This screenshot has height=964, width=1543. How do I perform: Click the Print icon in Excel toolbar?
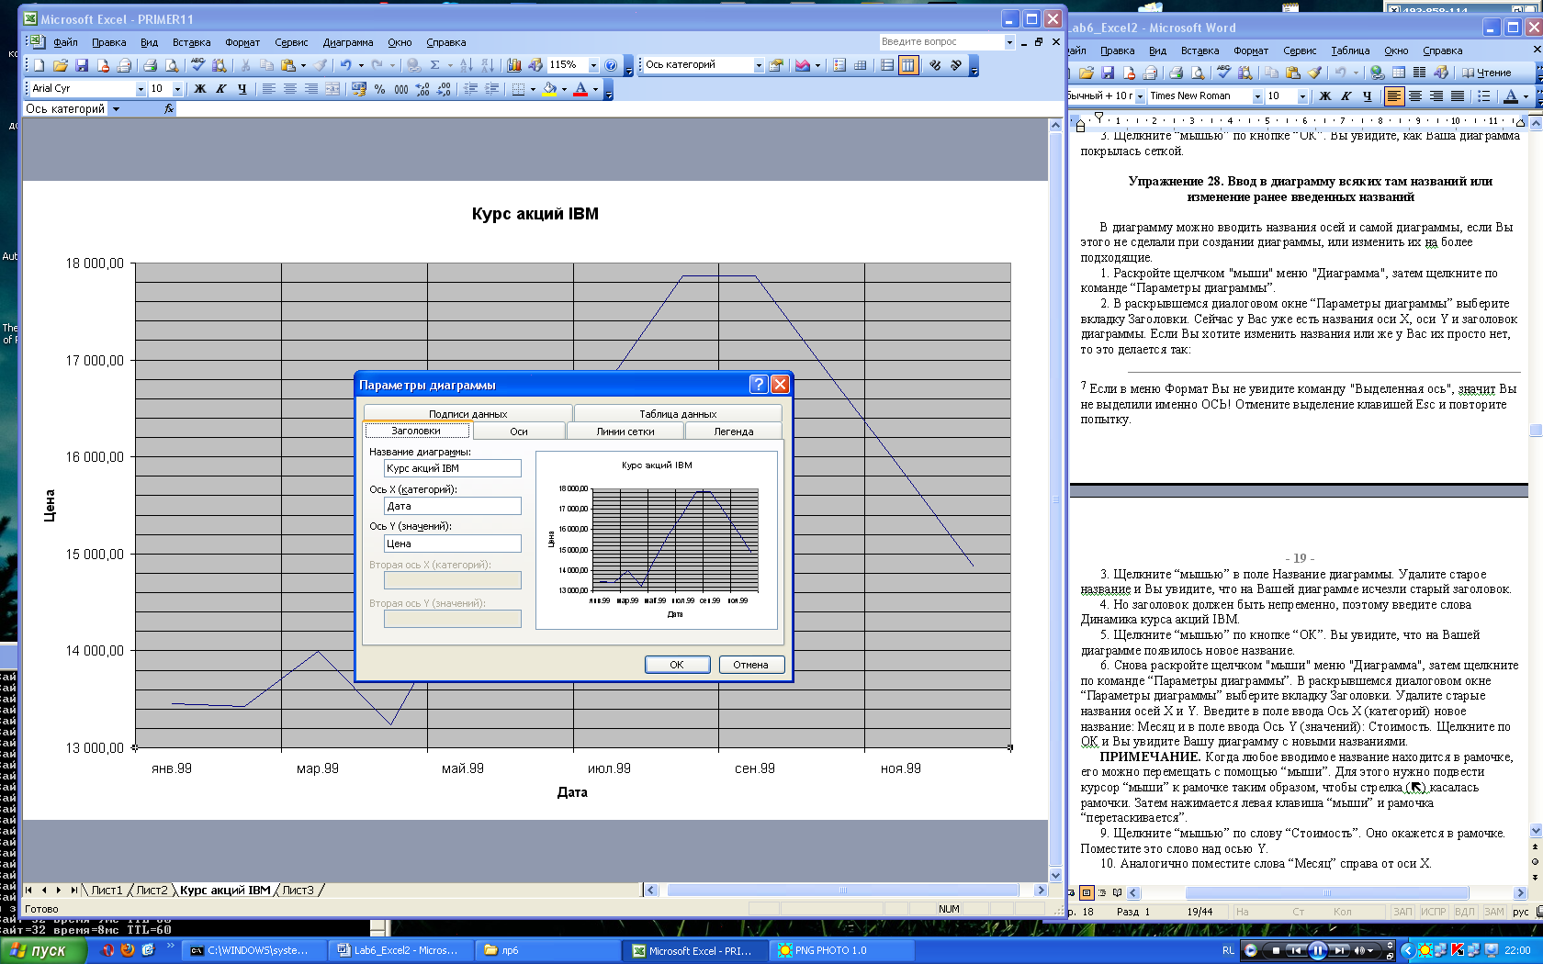click(x=150, y=65)
